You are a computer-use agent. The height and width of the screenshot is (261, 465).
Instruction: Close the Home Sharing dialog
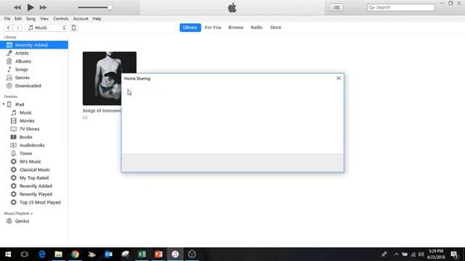coord(339,78)
